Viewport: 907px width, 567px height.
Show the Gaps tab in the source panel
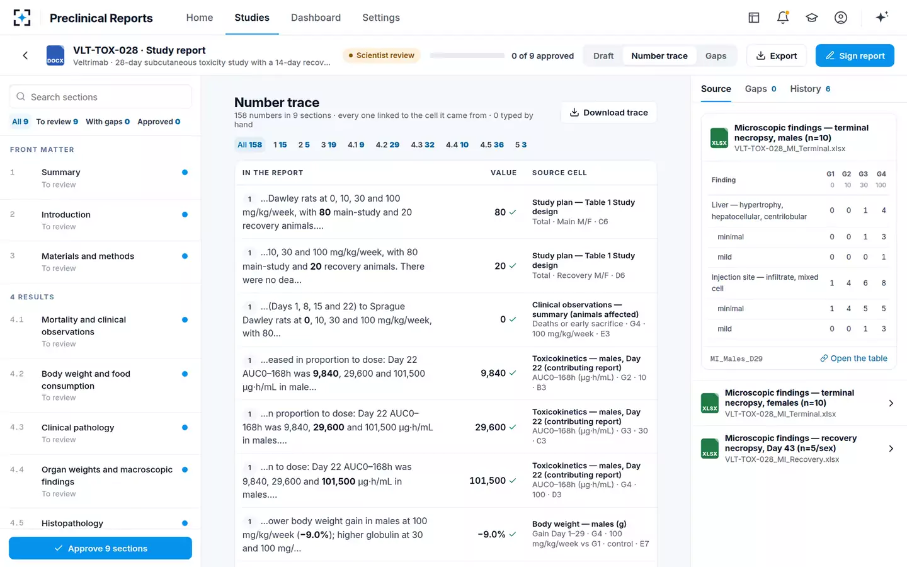click(760, 89)
